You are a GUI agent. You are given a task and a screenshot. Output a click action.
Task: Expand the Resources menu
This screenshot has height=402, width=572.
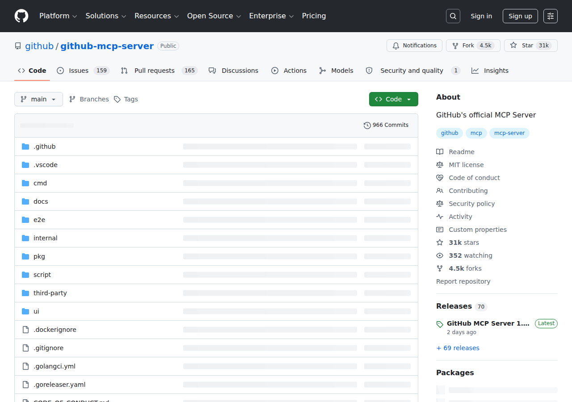(x=157, y=16)
